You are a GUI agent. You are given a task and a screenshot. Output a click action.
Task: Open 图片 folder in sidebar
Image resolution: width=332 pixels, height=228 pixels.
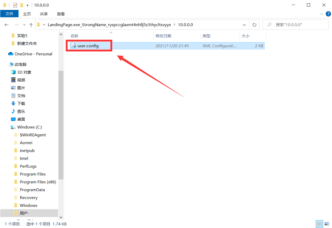coord(21,88)
